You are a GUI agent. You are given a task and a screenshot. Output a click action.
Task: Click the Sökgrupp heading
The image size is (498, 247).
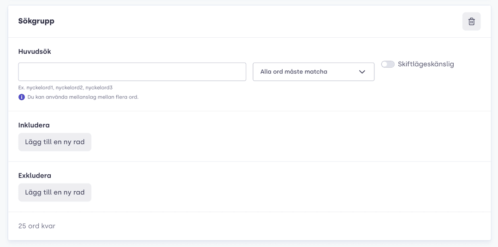coord(36,21)
